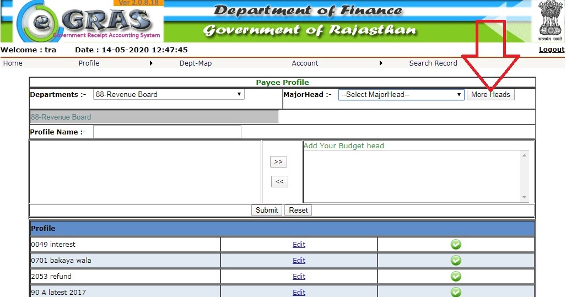Image resolution: width=566 pixels, height=297 pixels.
Task: Edit the 90 A latest 2017 profile
Action: tap(299, 292)
